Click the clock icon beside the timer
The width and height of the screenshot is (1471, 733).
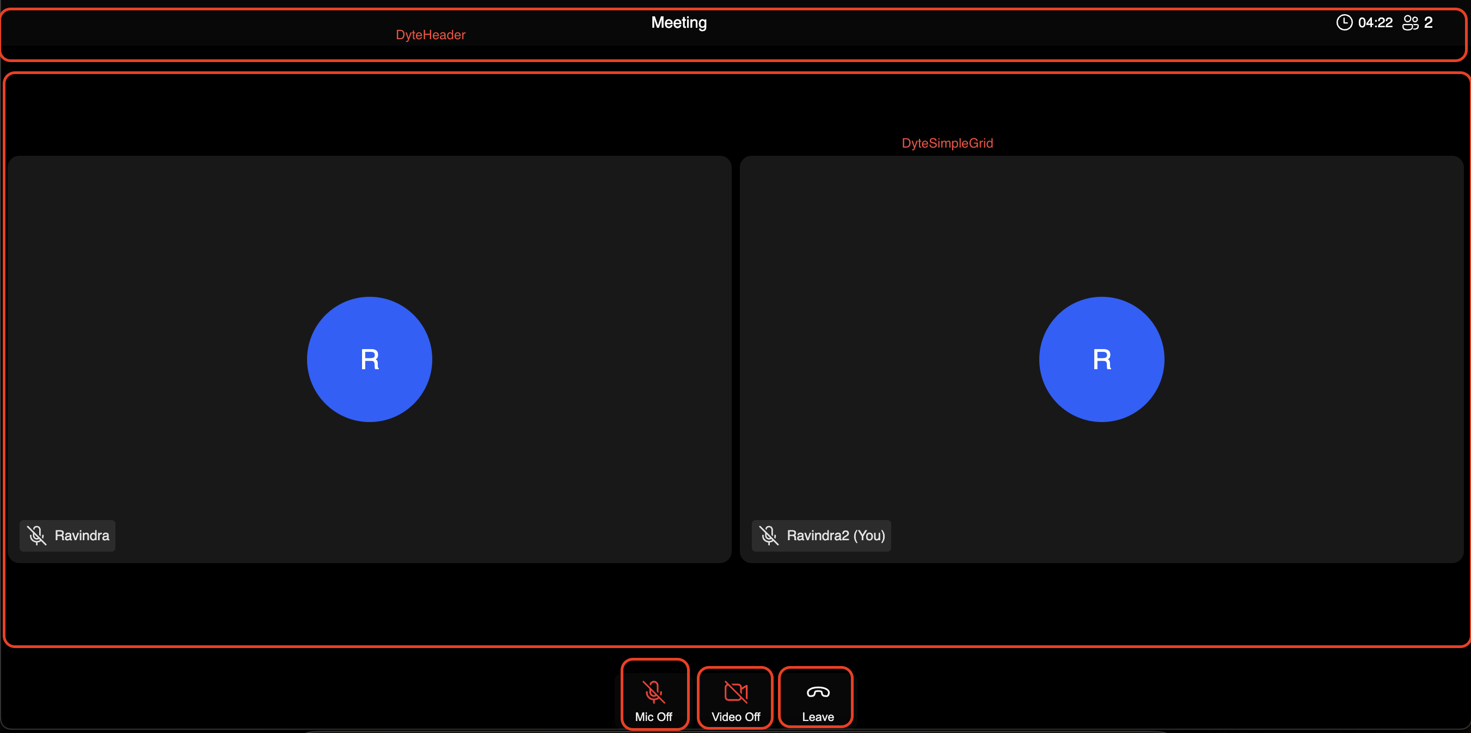click(x=1344, y=22)
